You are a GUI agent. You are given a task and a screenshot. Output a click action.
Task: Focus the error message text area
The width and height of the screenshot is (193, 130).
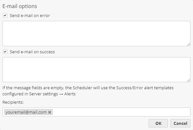[x=96, y=33]
